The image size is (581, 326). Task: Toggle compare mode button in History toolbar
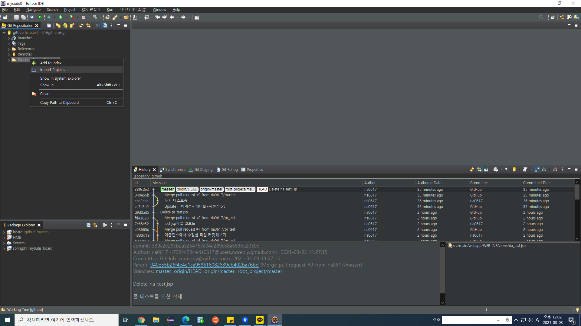(x=537, y=170)
